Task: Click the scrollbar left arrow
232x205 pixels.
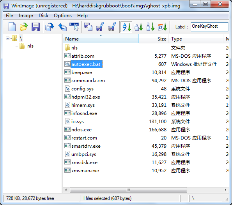Action: pos(66,190)
